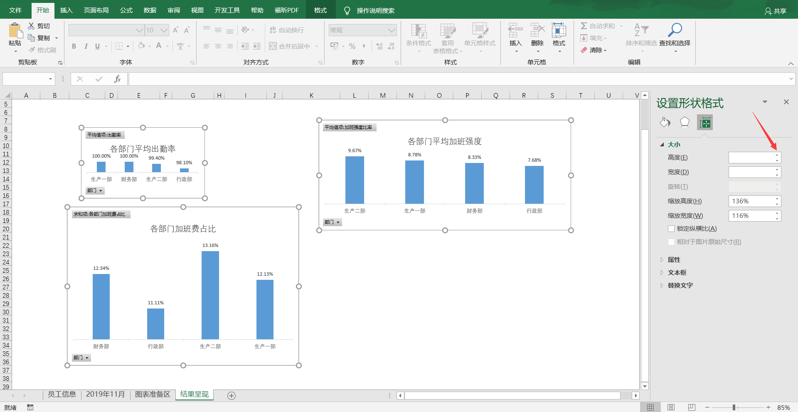This screenshot has width=798, height=412.
Task: Click the Delete cells icon
Action: [537, 30]
